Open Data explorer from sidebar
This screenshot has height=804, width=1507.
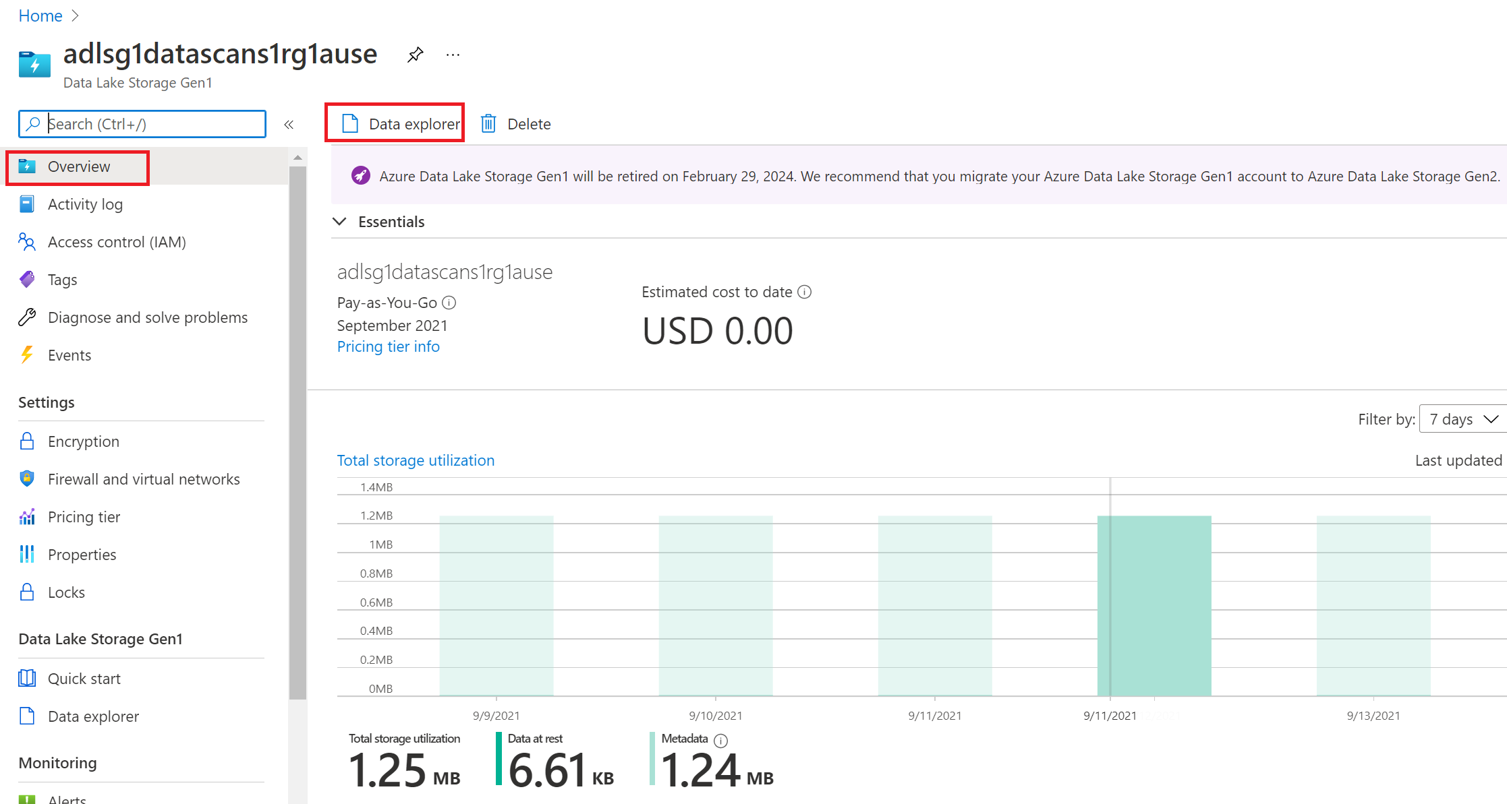click(94, 715)
